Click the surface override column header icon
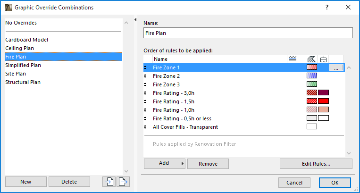The height and width of the screenshot is (193, 360). (x=323, y=59)
